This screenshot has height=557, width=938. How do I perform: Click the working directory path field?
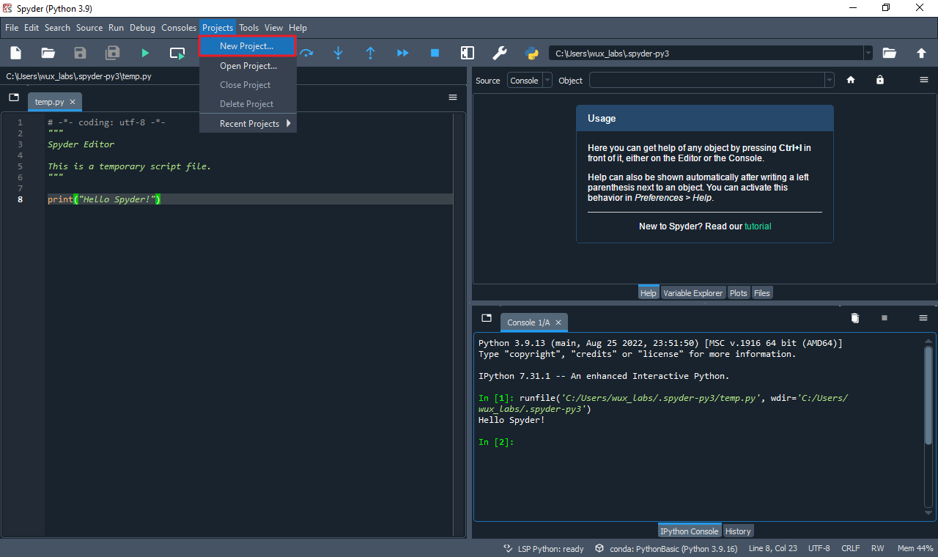click(x=706, y=53)
